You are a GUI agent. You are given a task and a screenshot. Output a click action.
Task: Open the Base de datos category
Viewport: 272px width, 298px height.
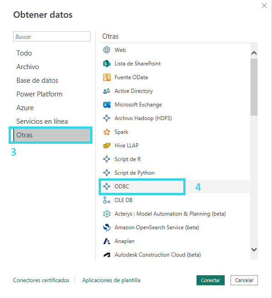coord(37,81)
